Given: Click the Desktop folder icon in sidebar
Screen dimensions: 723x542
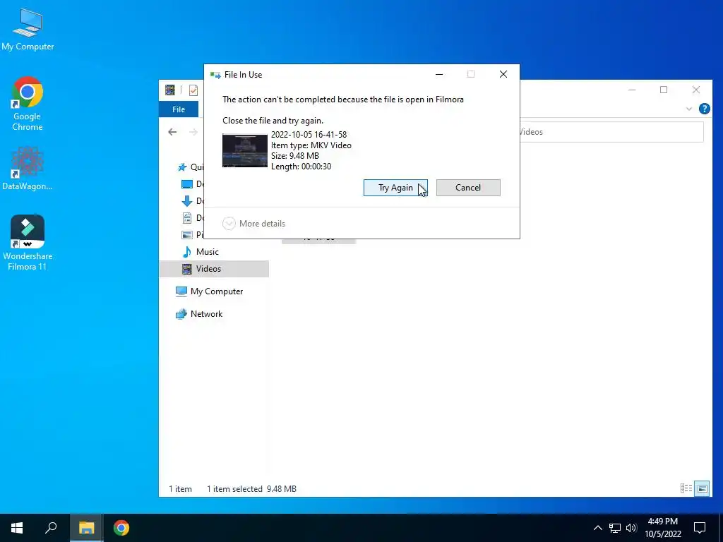Looking at the screenshot, I should click(x=186, y=184).
